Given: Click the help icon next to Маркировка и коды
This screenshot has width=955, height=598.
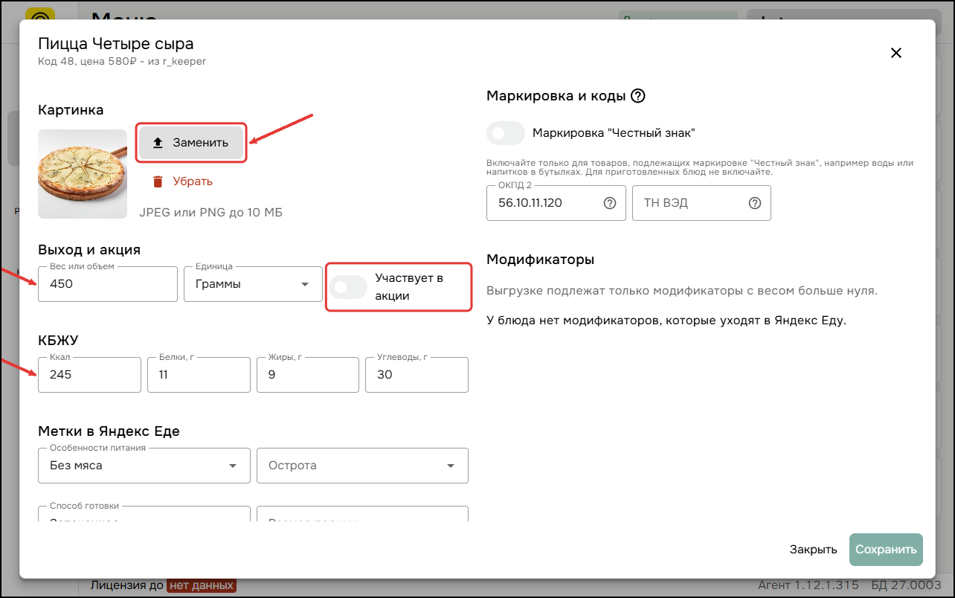Looking at the screenshot, I should click(x=637, y=96).
